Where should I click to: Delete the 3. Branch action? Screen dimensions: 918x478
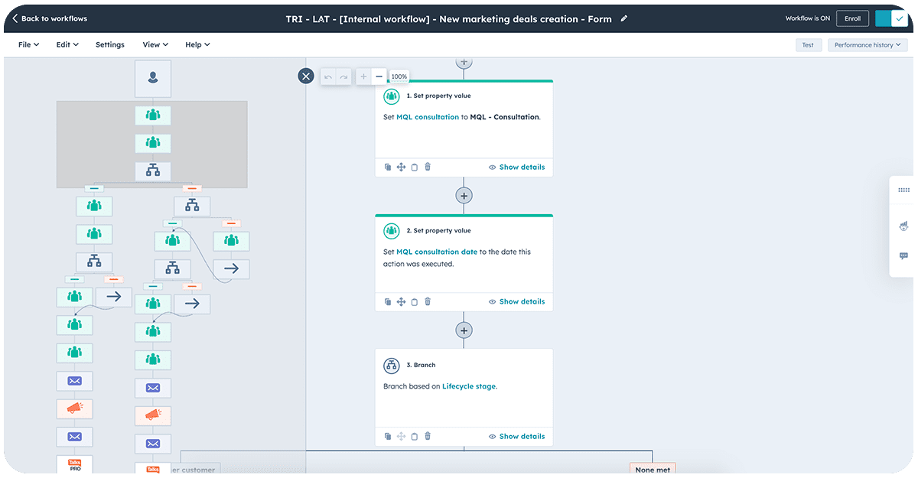(428, 436)
